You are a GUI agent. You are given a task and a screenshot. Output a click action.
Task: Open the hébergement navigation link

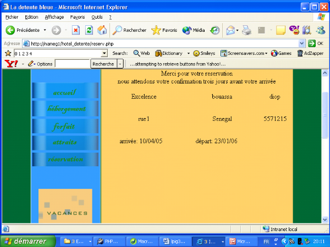[65, 108]
